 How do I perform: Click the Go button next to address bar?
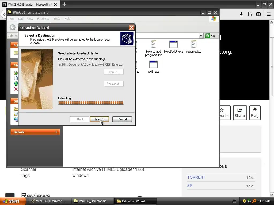click(x=210, y=36)
